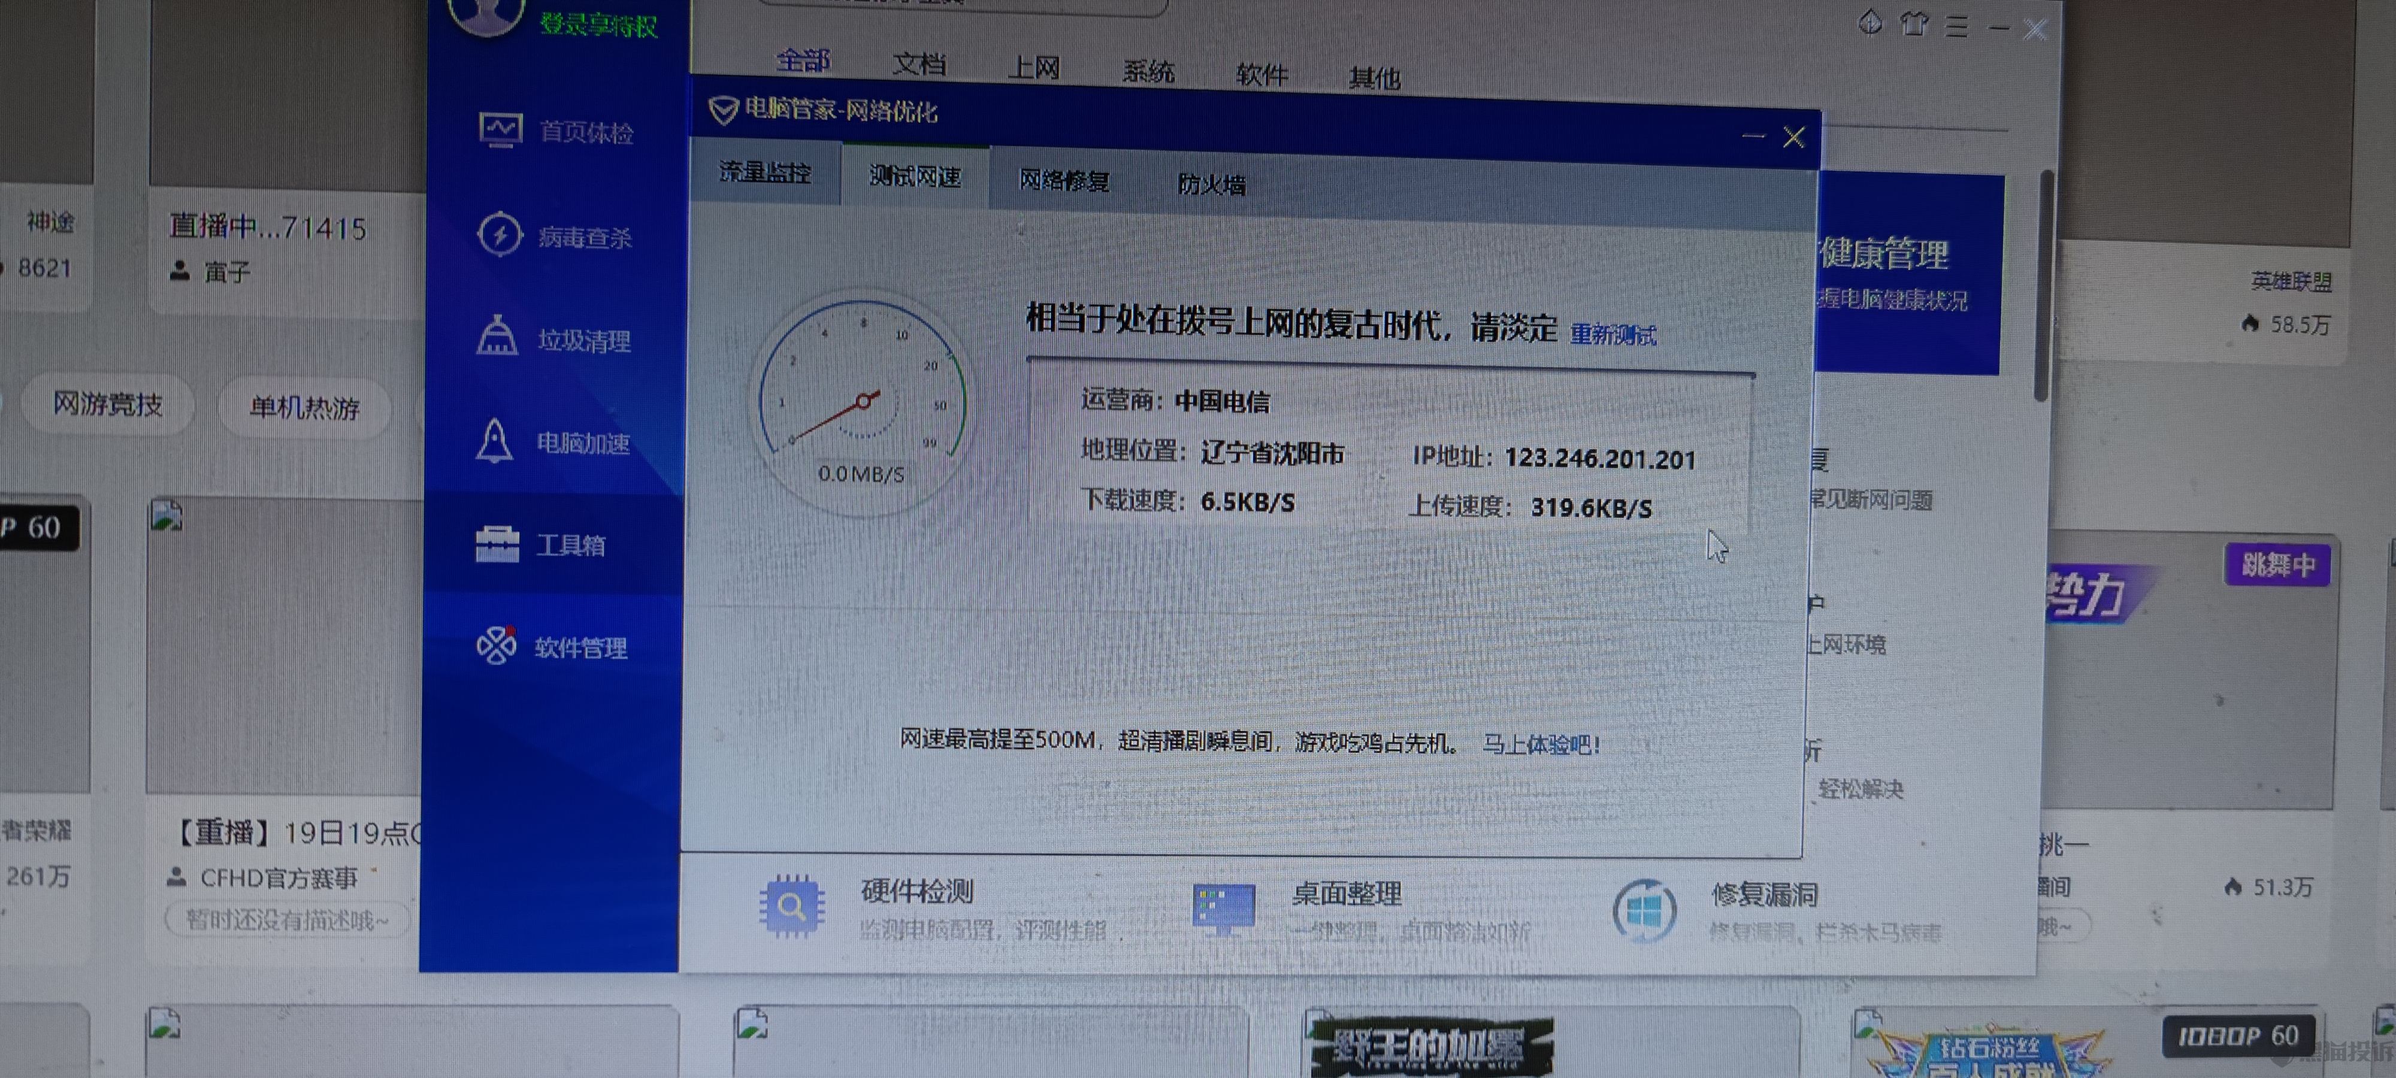Switch to 网络修复 tab
This screenshot has height=1078, width=2396.
click(1064, 180)
